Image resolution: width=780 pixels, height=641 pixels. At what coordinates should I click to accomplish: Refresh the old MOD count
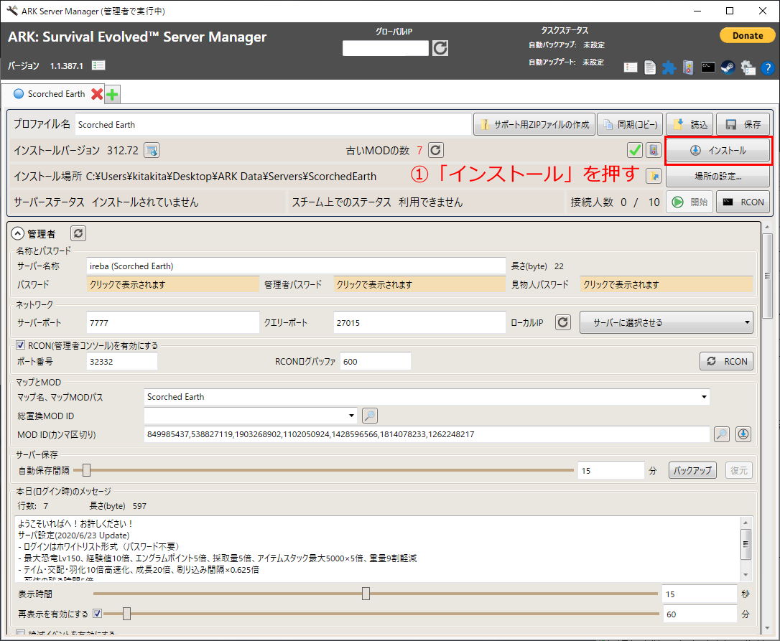point(436,150)
